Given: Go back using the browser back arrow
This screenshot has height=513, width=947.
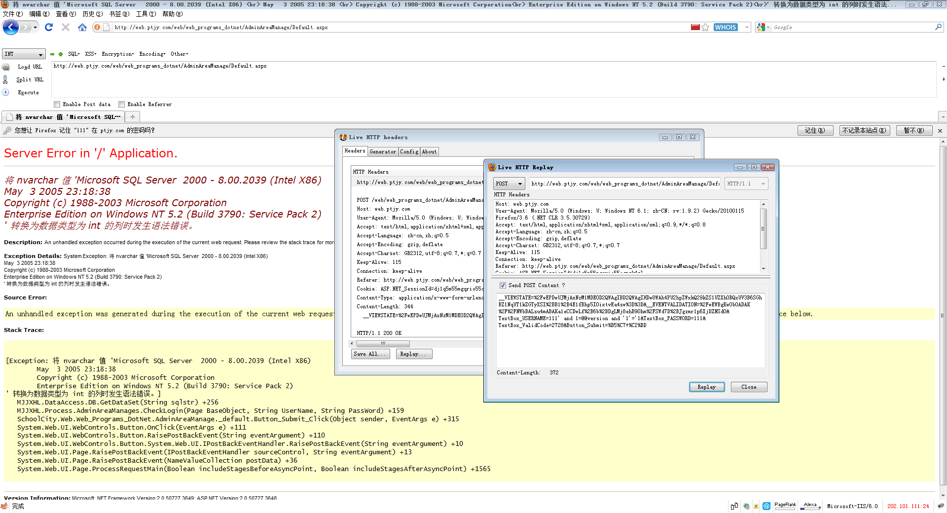Looking at the screenshot, I should pyautogui.click(x=10, y=27).
